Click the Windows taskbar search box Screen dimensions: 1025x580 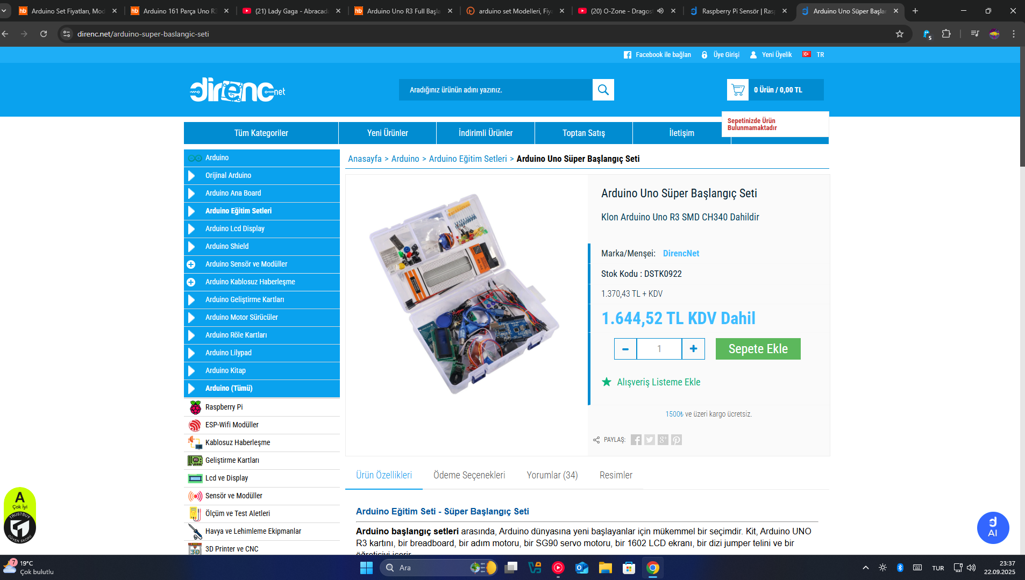[439, 568]
